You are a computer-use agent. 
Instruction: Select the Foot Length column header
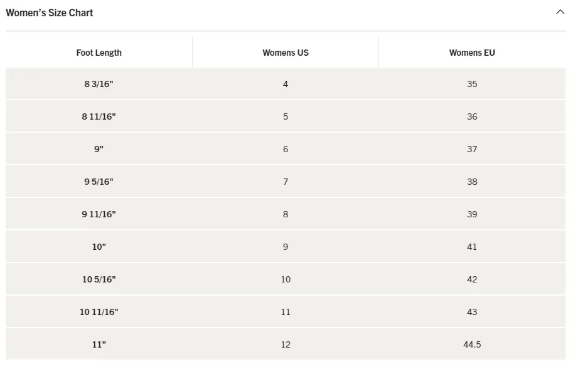(x=99, y=53)
